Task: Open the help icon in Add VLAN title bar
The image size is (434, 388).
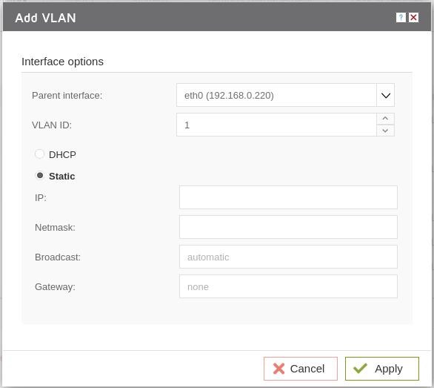Action: click(x=401, y=18)
